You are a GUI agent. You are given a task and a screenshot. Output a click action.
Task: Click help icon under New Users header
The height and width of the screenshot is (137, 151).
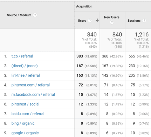point(112,22)
